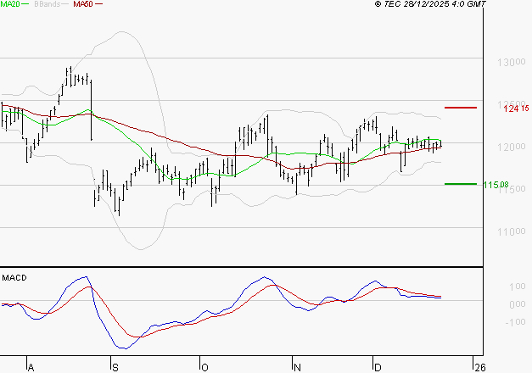Click the green 115.08 support value
This screenshot has height=373, width=532.
(x=496, y=185)
